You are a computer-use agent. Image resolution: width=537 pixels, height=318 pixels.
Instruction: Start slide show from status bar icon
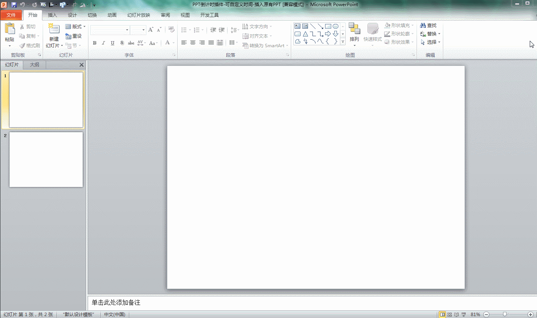[x=464, y=315]
